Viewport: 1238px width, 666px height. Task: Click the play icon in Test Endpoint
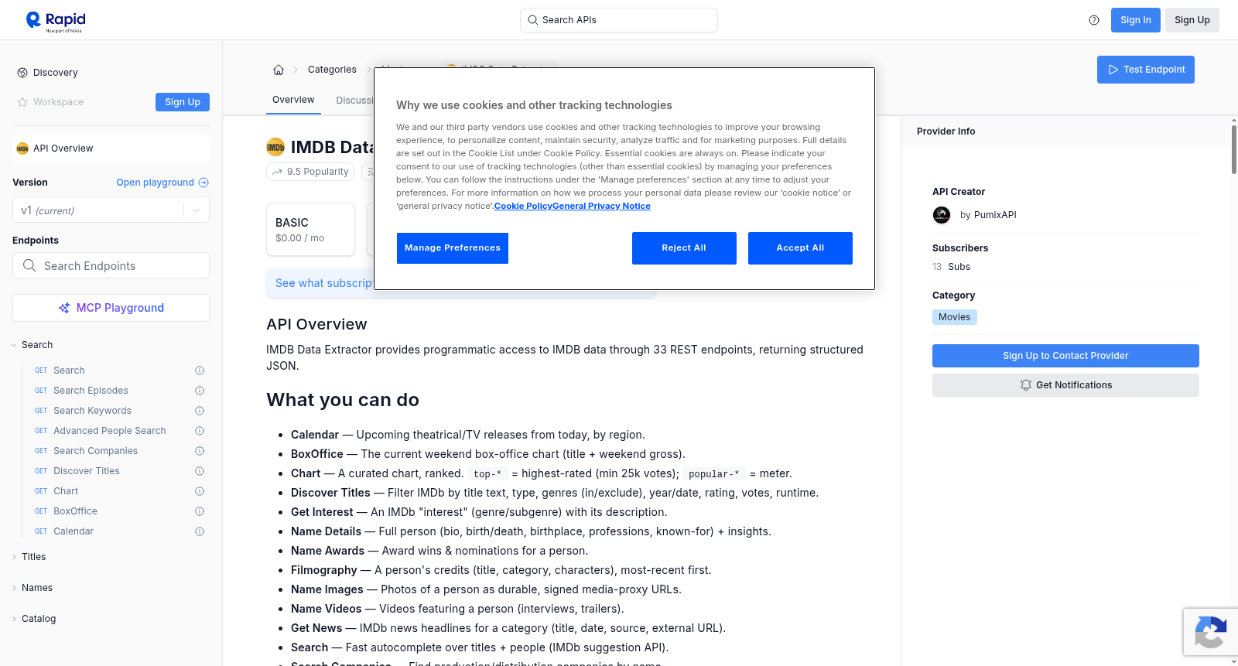click(x=1113, y=70)
